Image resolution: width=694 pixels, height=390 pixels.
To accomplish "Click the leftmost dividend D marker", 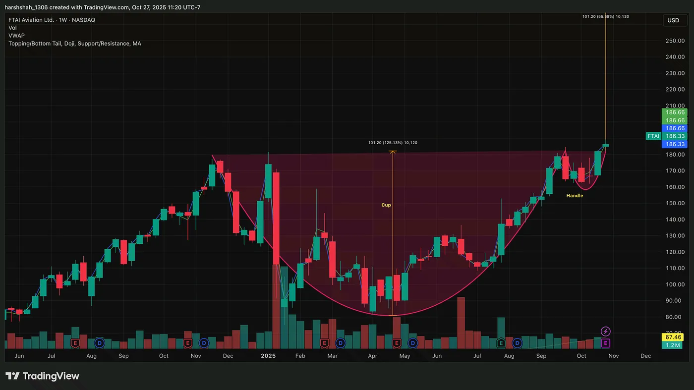I will (100, 342).
